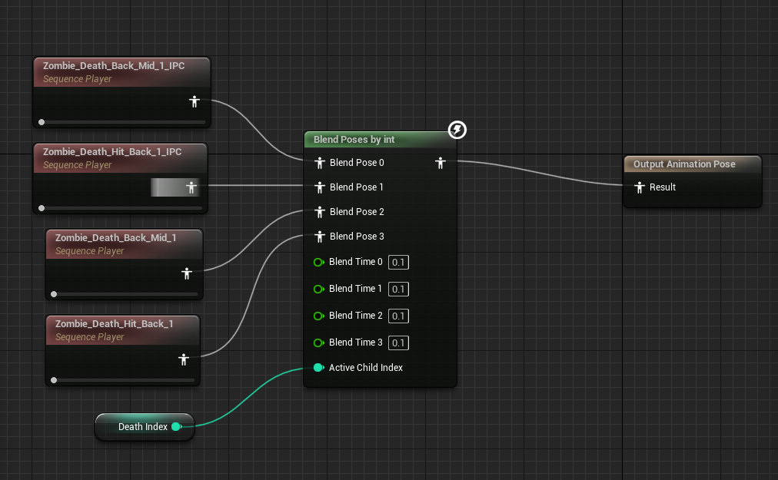Click the Blend Time 1 value field
This screenshot has height=480, width=778.
click(398, 290)
